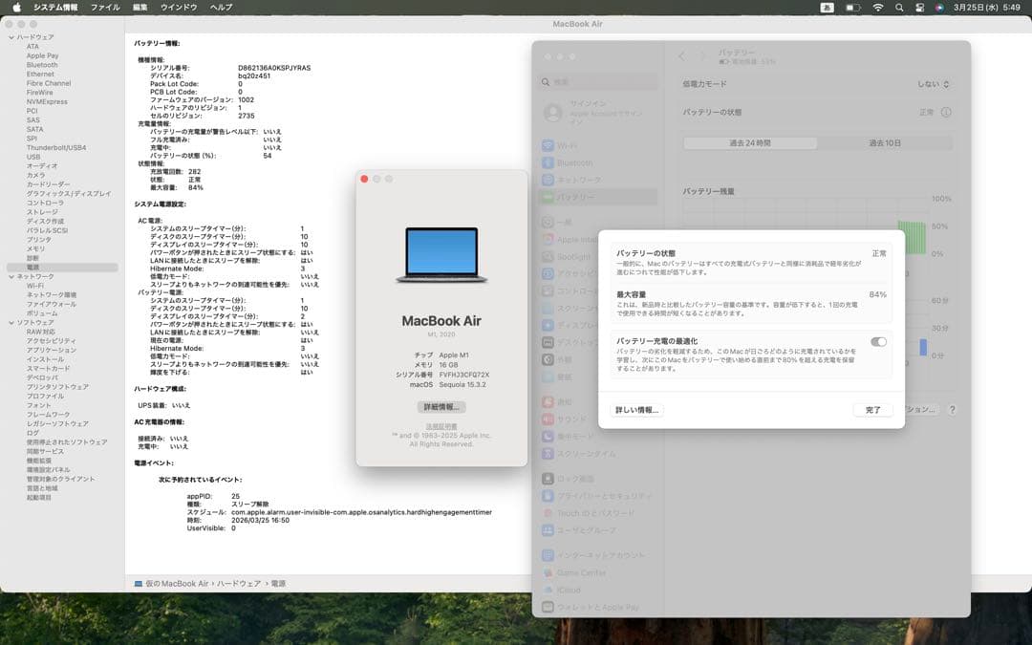Open the battery status menu bar icon
1032x645 pixels.
(x=853, y=8)
